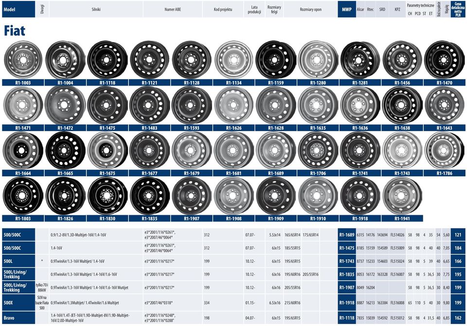467x326 pixels.
Task: Click the R1-1134 silver wheel image
Action: pyautogui.click(x=234, y=60)
